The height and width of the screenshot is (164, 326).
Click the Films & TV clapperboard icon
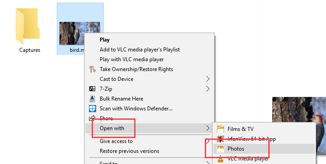pos(220,129)
